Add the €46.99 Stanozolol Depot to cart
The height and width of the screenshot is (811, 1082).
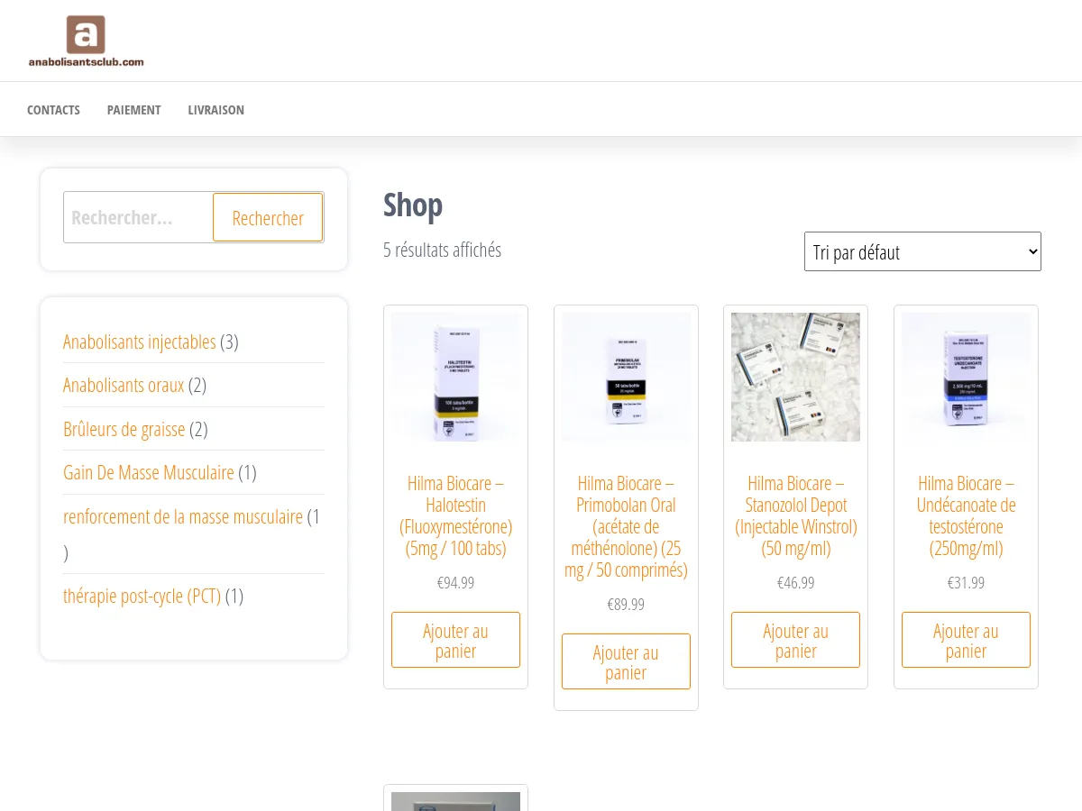[x=795, y=640]
